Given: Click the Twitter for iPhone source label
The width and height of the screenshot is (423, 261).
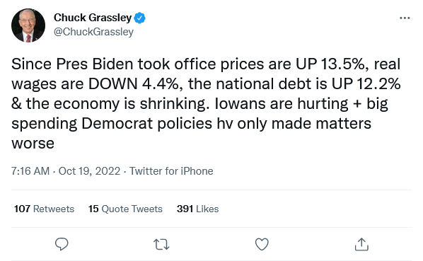Looking at the screenshot, I should [x=171, y=171].
